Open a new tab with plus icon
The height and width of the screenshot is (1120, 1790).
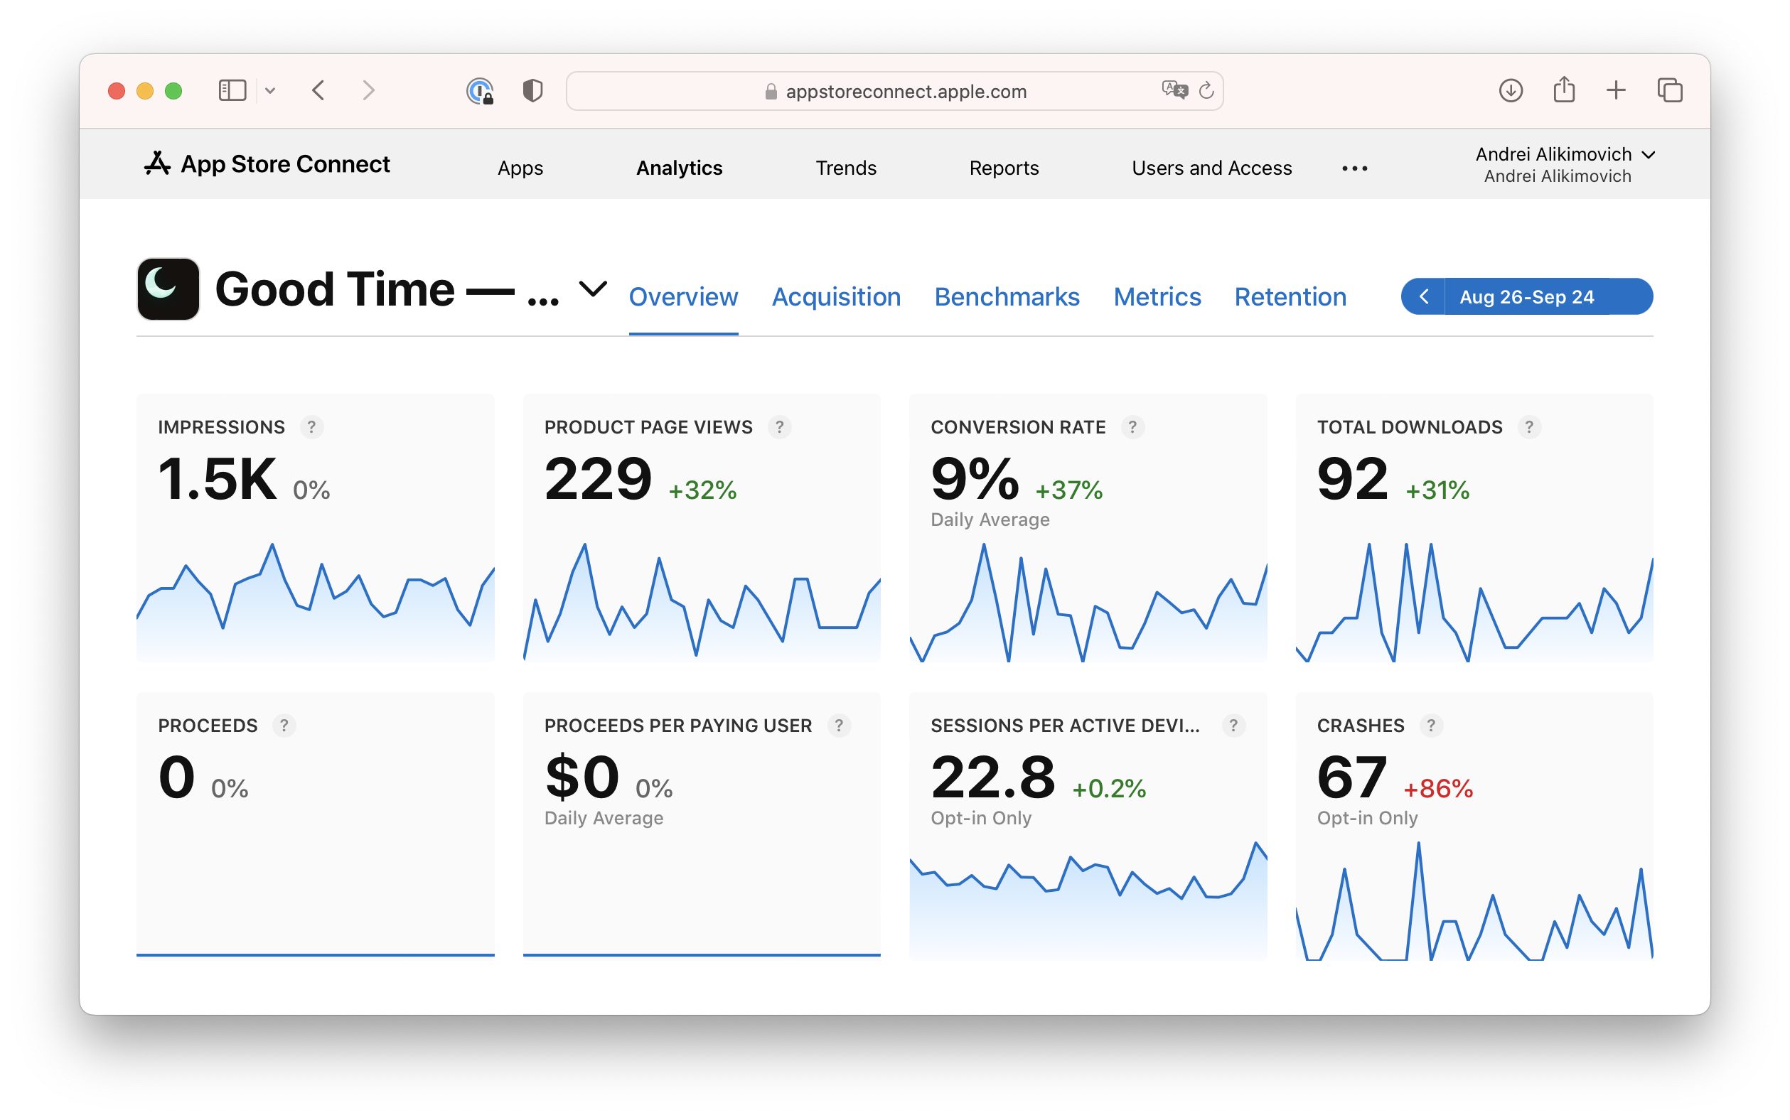(1616, 90)
